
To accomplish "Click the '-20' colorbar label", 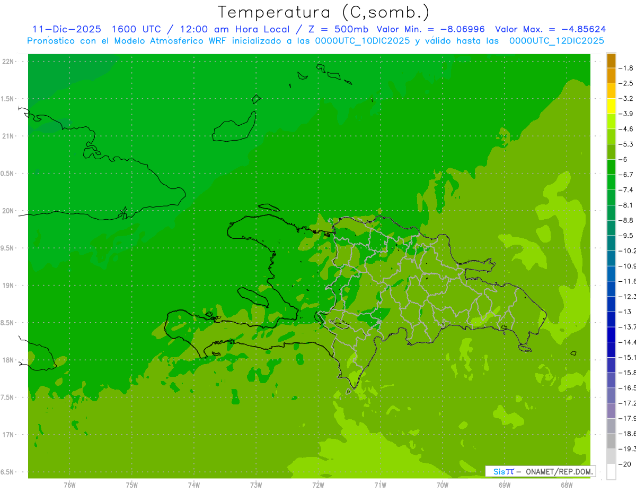I will (x=625, y=464).
